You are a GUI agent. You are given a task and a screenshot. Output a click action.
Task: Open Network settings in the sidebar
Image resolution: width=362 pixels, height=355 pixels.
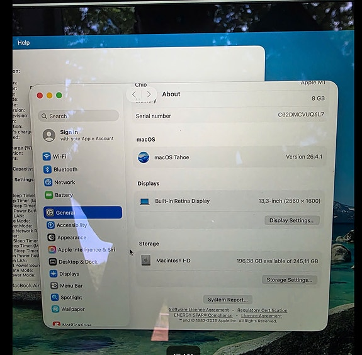click(60, 182)
